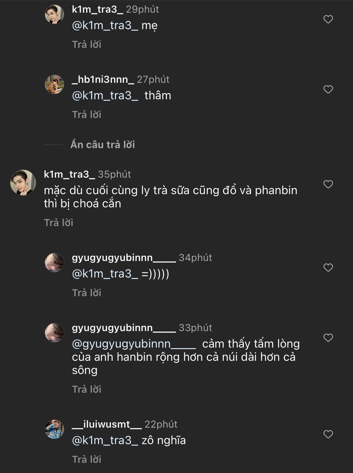This screenshot has height=473, width=353.
Task: Reply to the ly trà sữa comment
Action: point(59,223)
